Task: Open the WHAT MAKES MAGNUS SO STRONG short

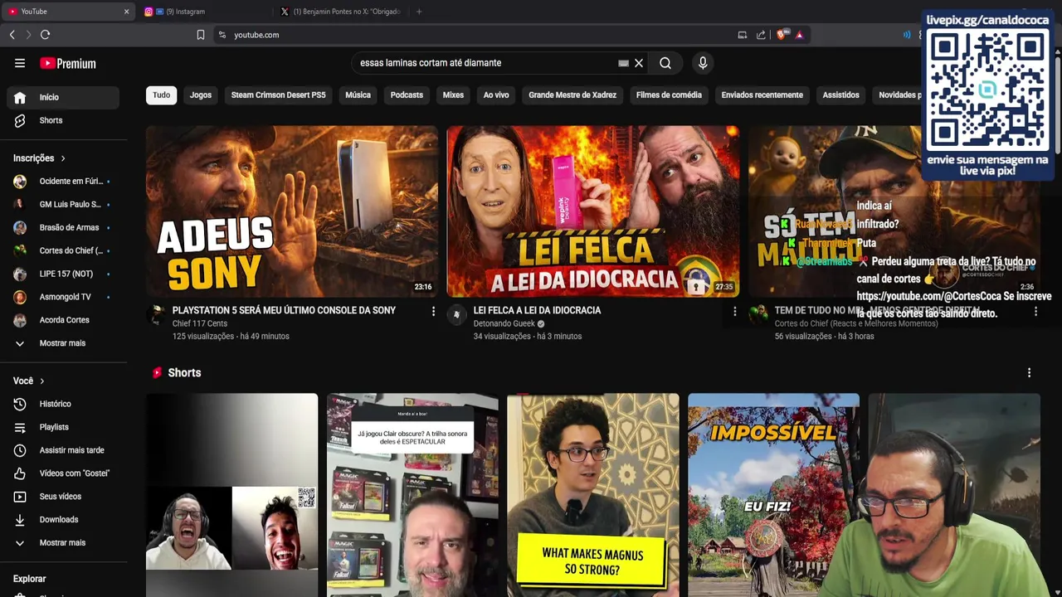Action: [x=592, y=495]
